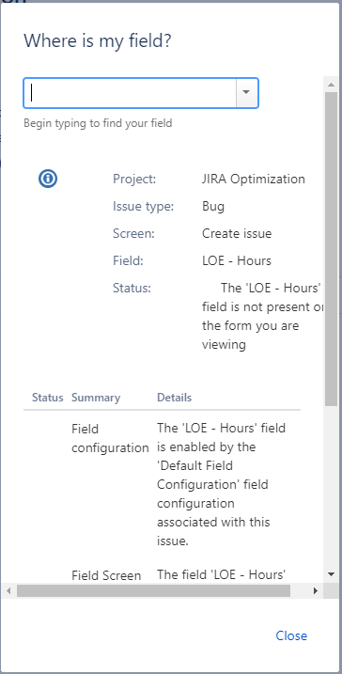Click the 'Create issue' screen value
This screenshot has width=342, height=674.
tap(237, 233)
